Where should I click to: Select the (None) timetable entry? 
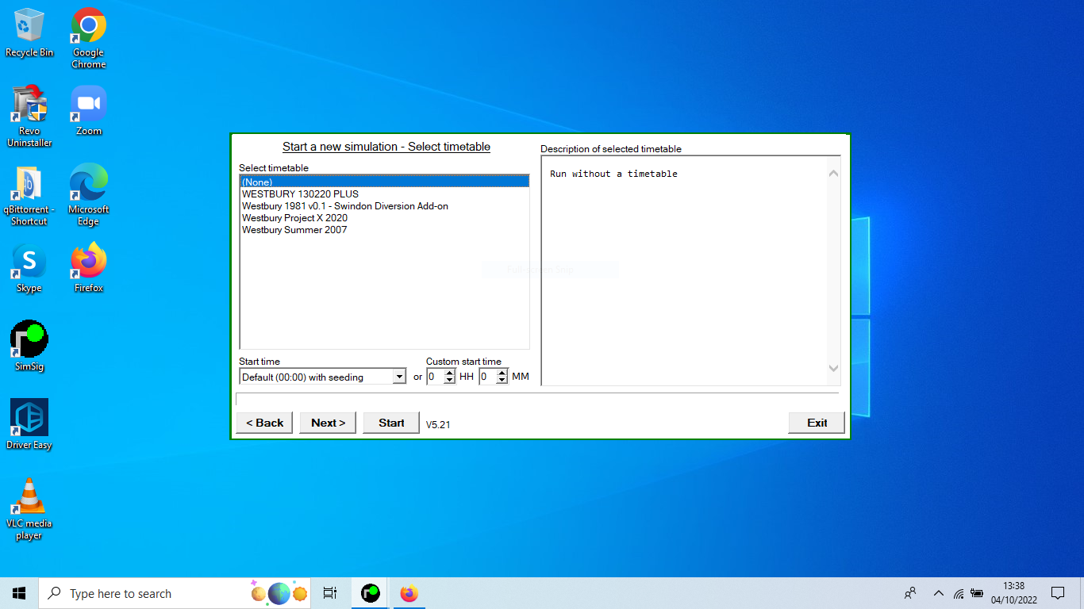(x=384, y=182)
